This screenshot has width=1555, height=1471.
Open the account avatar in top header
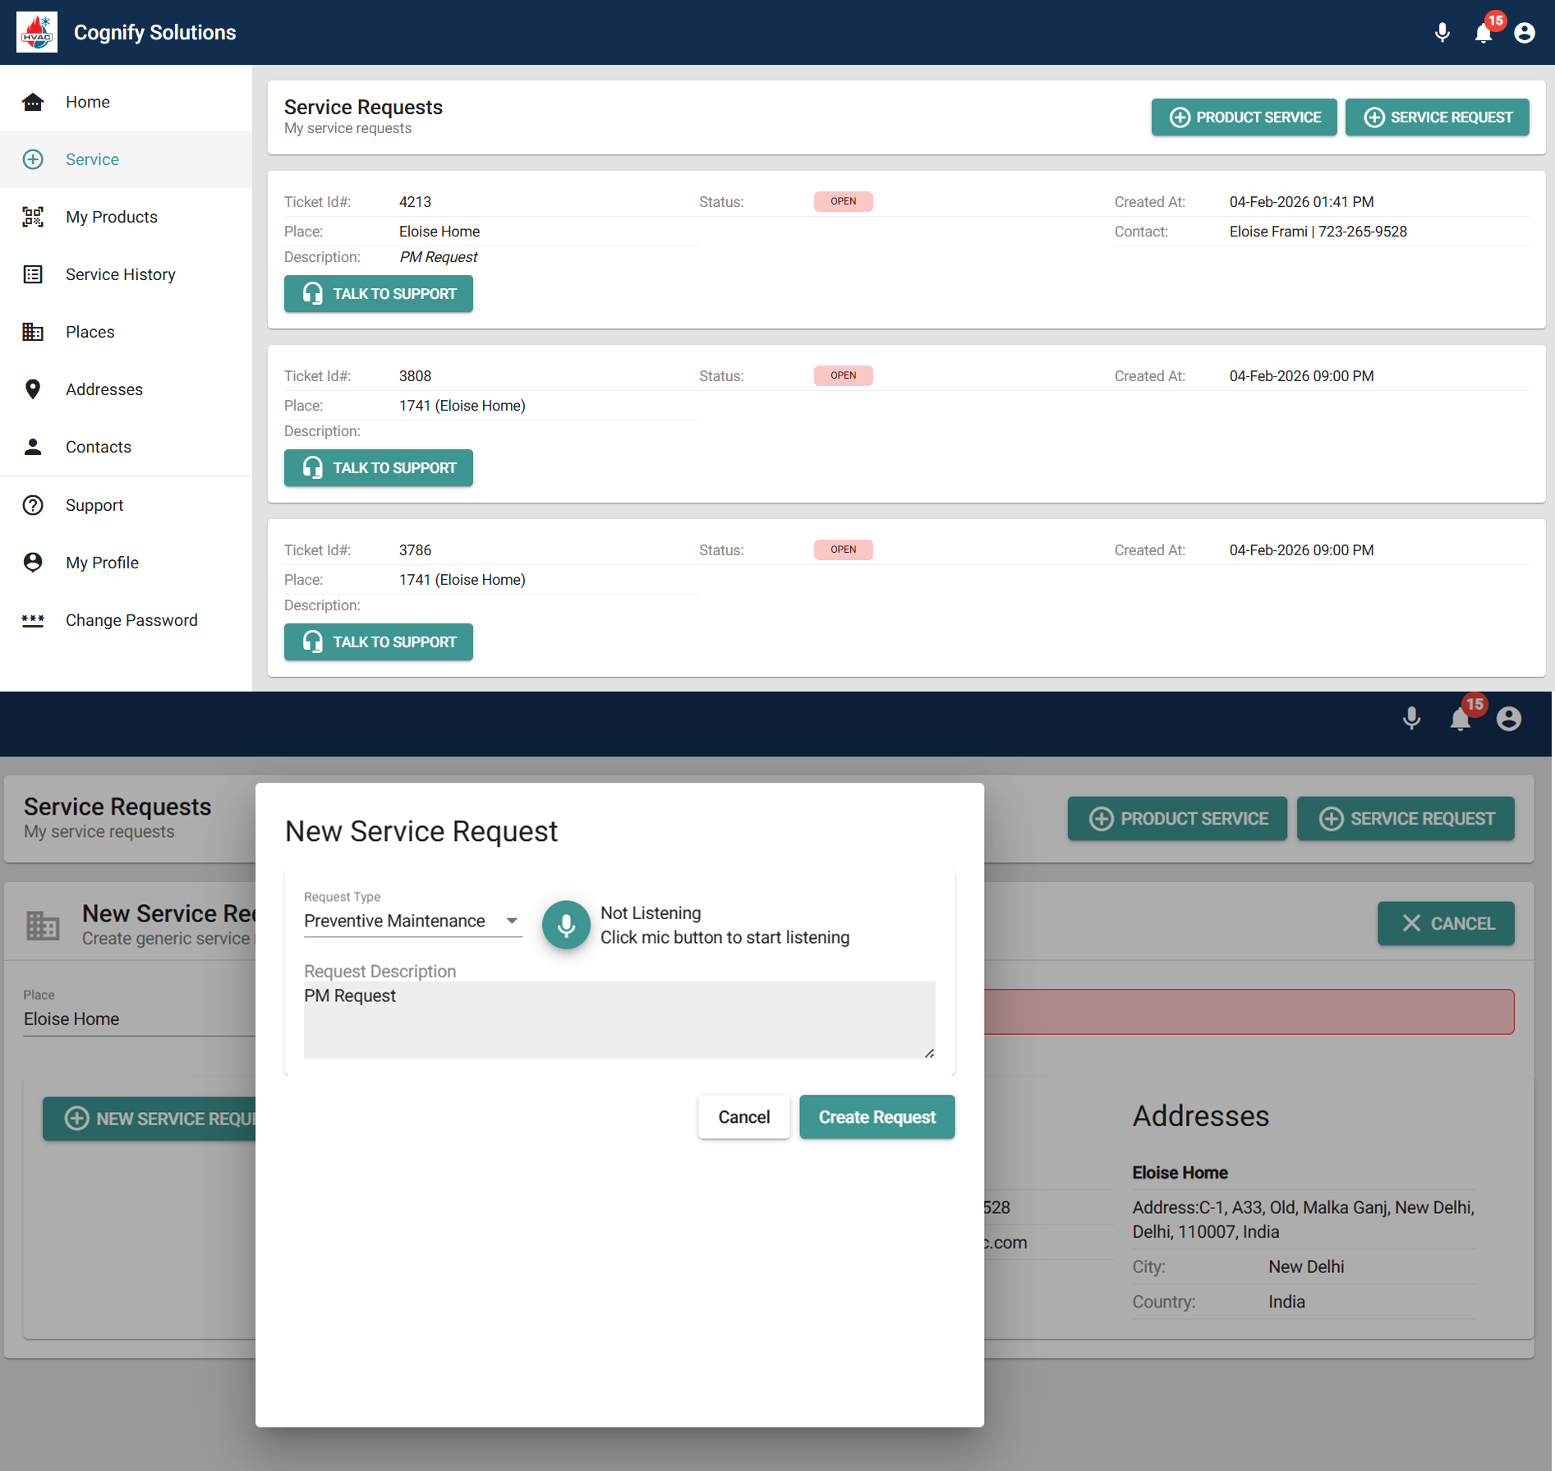click(x=1525, y=33)
